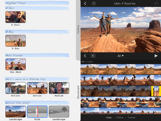Select the yellow highlighted clip selection handle
Image resolution: width=161 pixels, height=121 pixels.
click(x=155, y=91)
